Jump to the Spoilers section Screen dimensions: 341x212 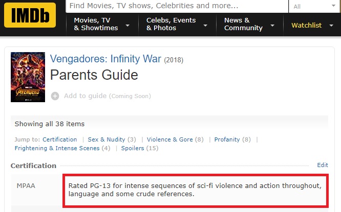133,148
